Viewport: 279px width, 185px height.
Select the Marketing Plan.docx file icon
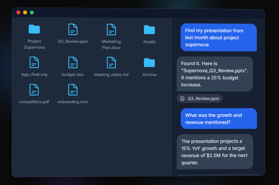(111, 30)
